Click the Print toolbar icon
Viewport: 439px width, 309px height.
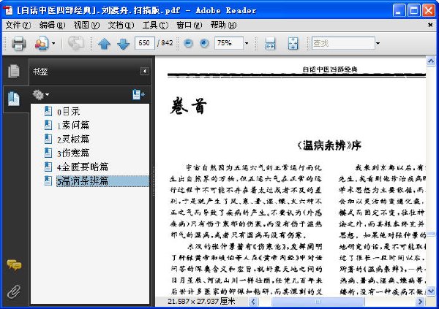[x=19, y=43]
